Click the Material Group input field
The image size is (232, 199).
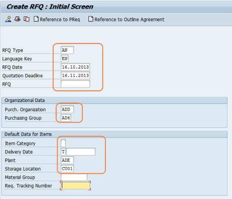pos(74,177)
